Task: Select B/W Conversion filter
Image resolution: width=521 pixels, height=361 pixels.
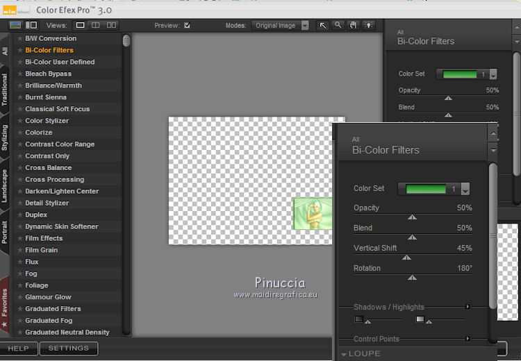Action: (x=51, y=38)
